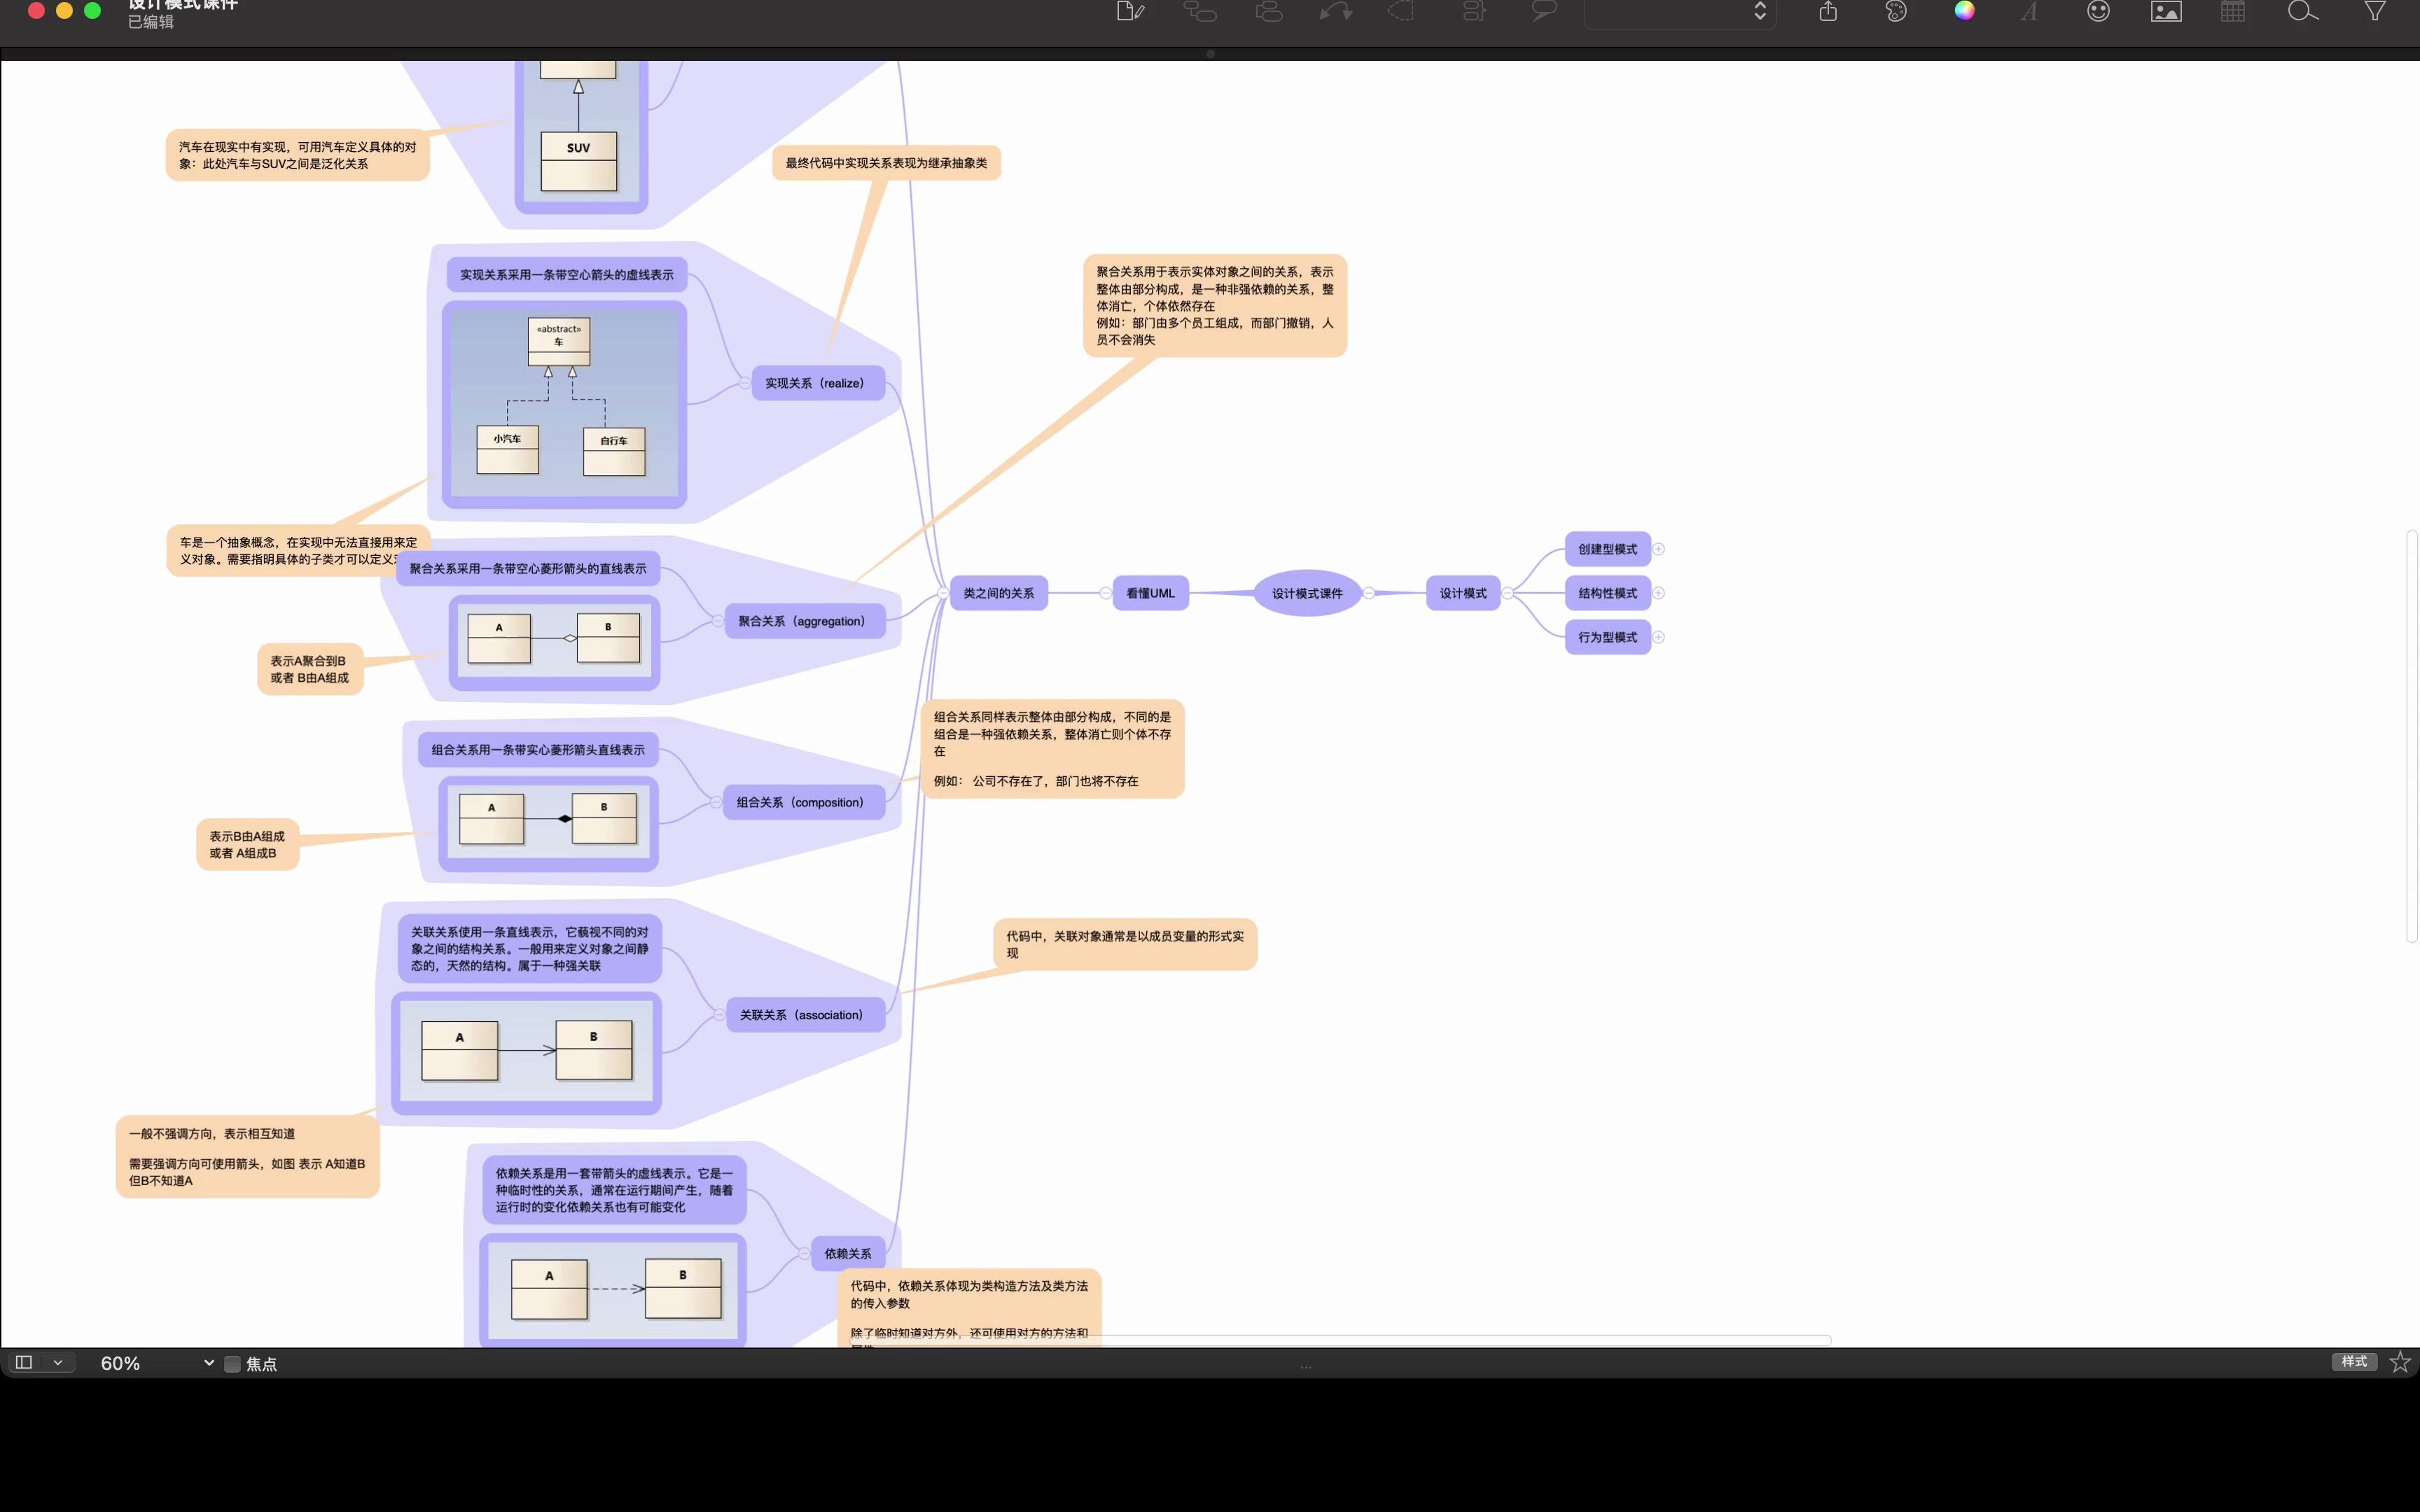
Task: Select the 关联关系 (association) node
Action: click(x=806, y=1015)
